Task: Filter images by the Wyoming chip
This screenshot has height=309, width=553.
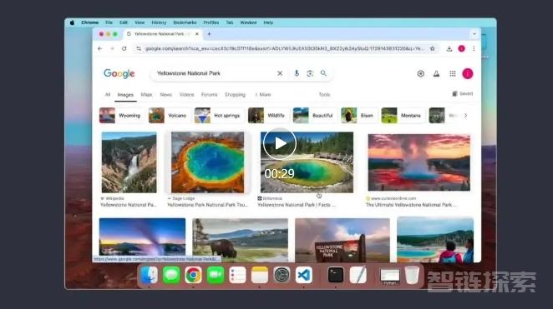Action: (x=122, y=115)
